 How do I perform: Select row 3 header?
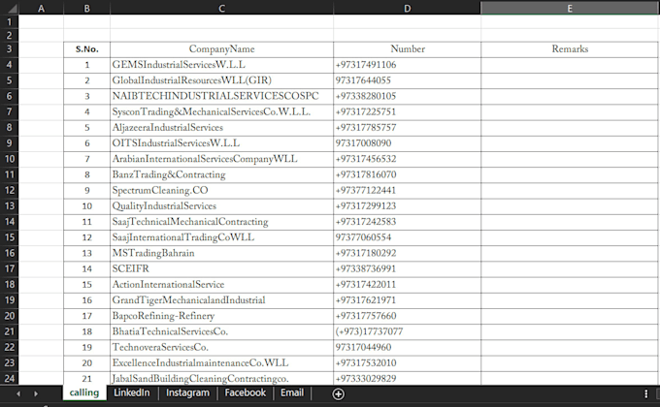[10, 49]
